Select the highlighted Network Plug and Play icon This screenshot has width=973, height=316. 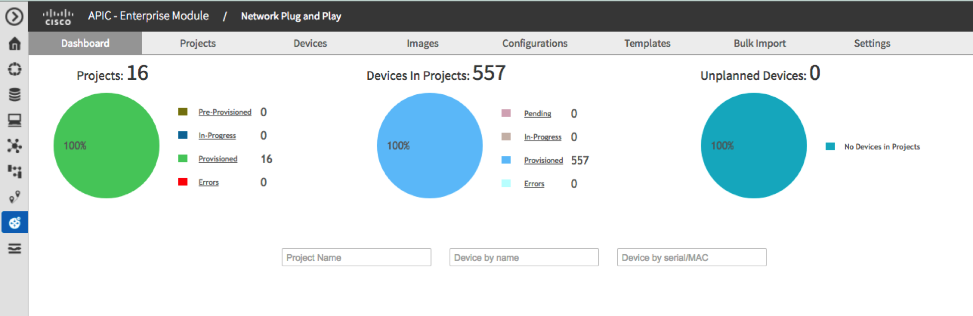(14, 222)
